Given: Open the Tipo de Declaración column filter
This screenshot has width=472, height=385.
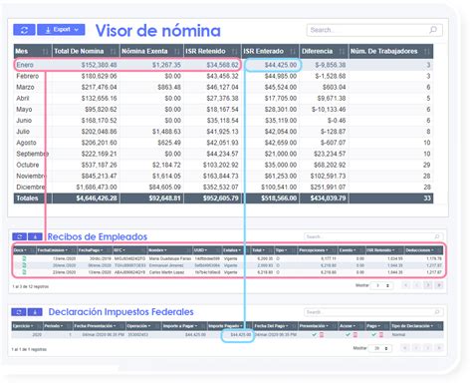Looking at the screenshot, I should [x=432, y=326].
